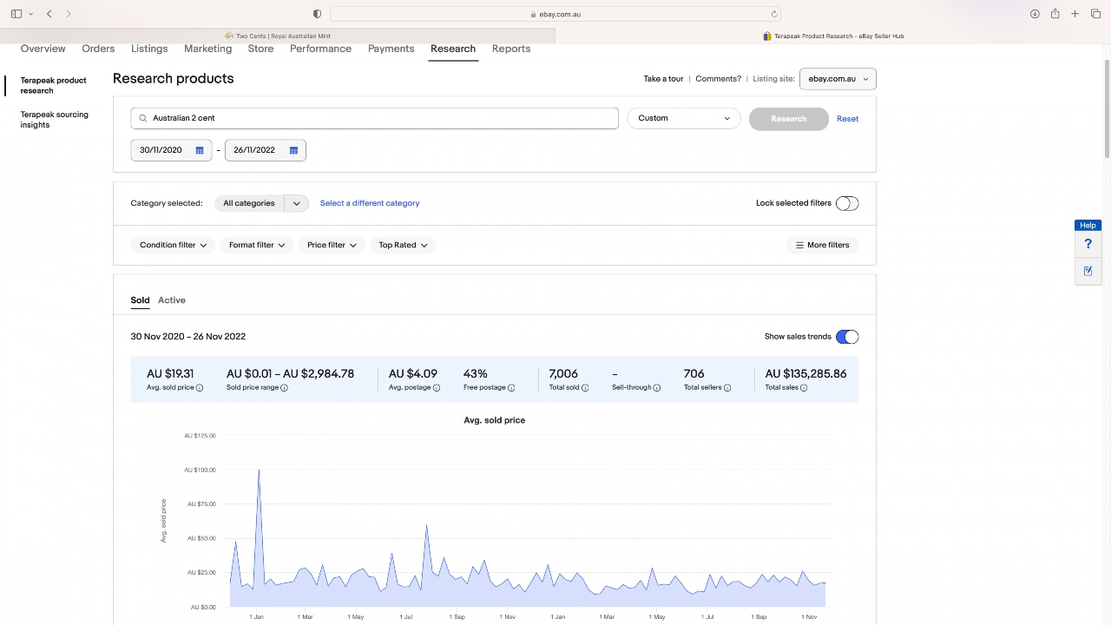Viewport: 1111px width, 625px height.
Task: Click info icon beside Total sellers
Action: [x=727, y=388]
